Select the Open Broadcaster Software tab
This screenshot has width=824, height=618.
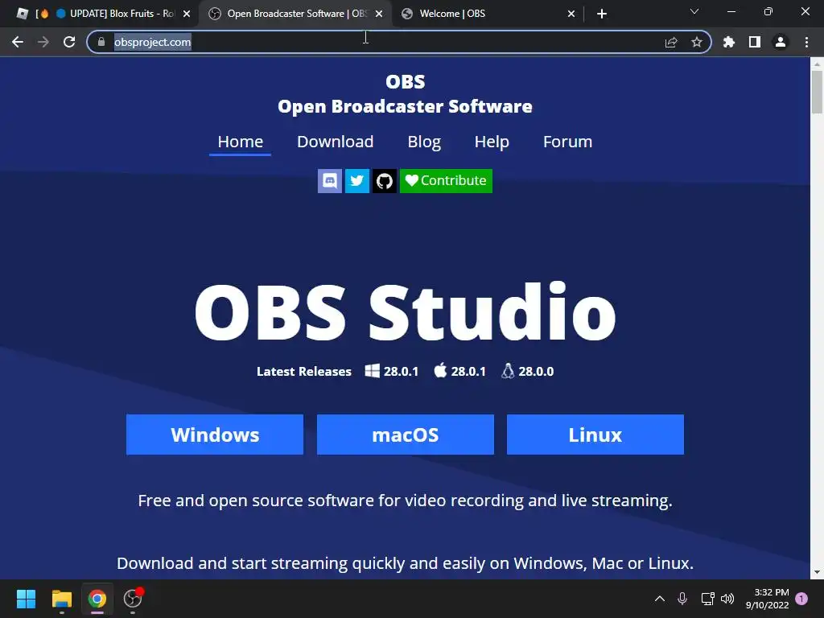click(295, 14)
